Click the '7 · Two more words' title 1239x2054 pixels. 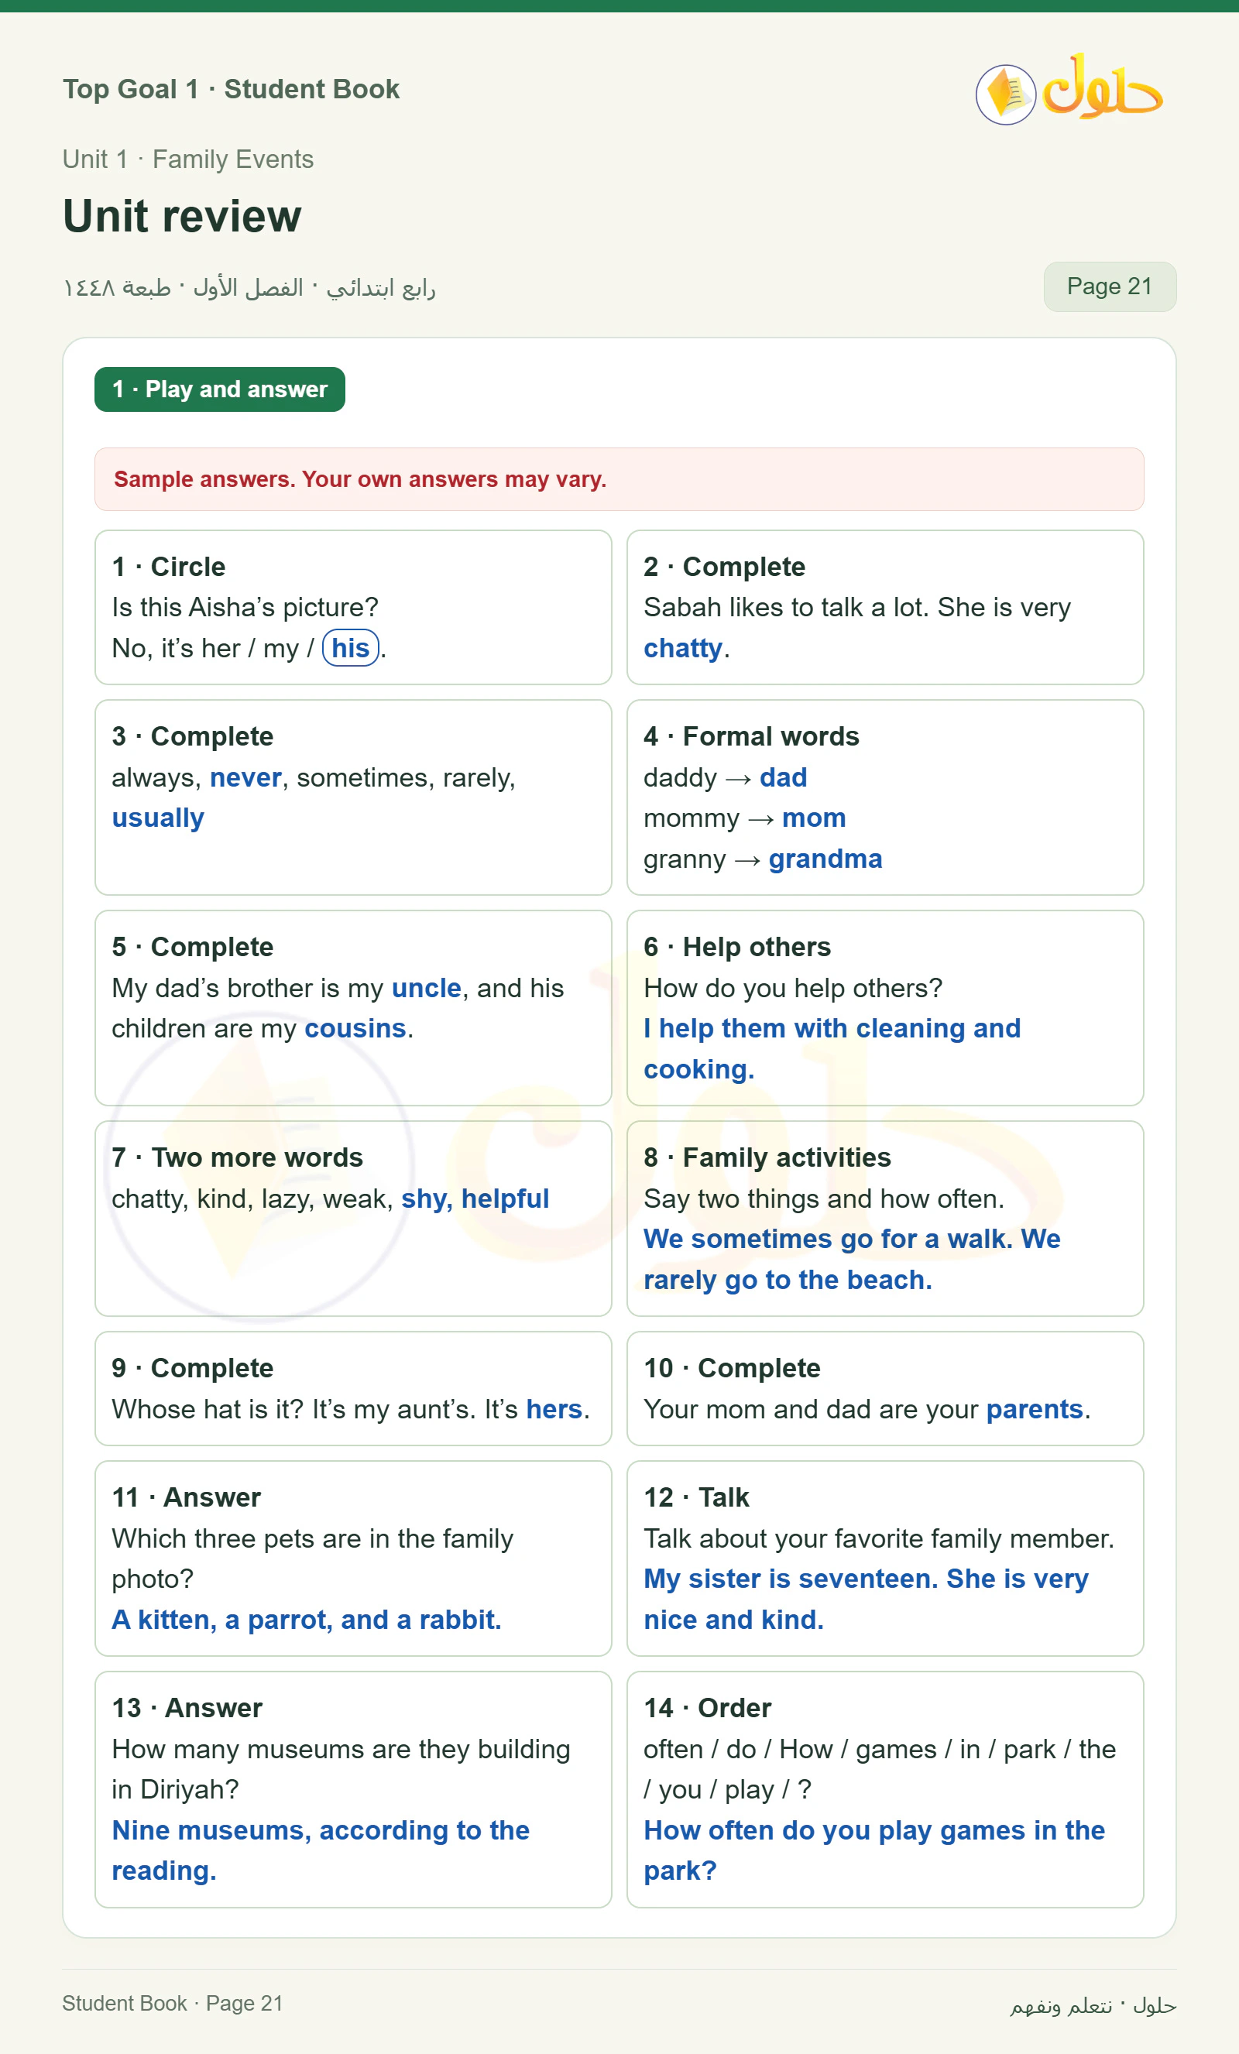238,1159
